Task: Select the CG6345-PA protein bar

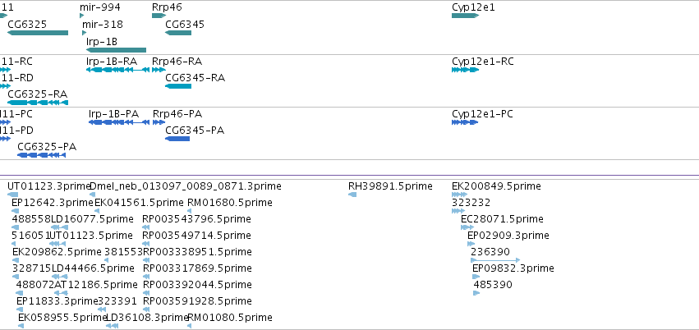Action: 177,139
